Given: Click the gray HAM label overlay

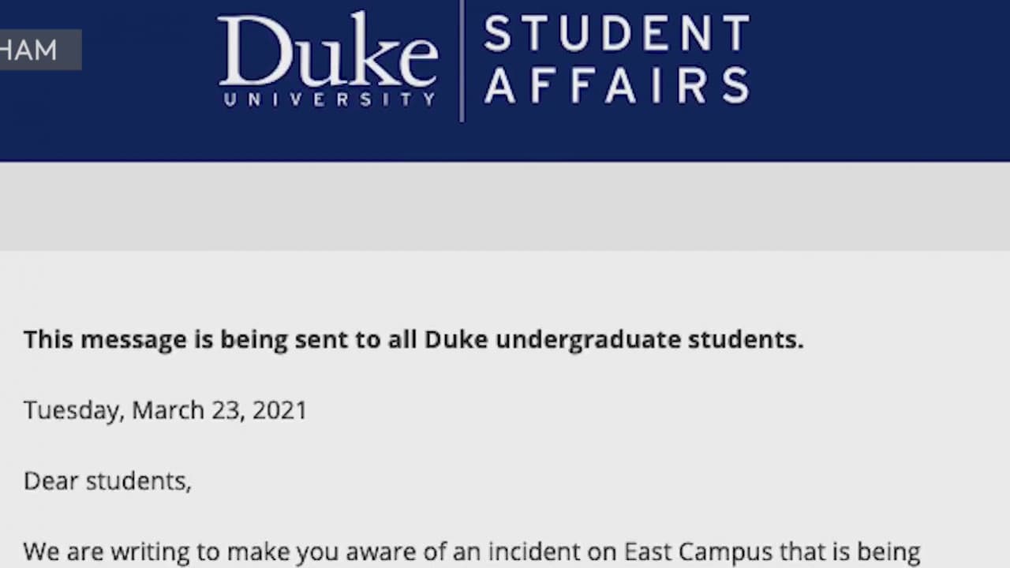Looking at the screenshot, I should pyautogui.click(x=33, y=50).
